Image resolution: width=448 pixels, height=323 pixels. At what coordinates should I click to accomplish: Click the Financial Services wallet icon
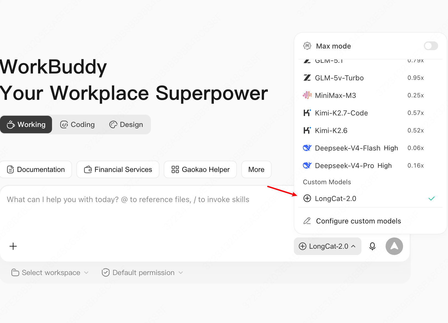tap(88, 169)
